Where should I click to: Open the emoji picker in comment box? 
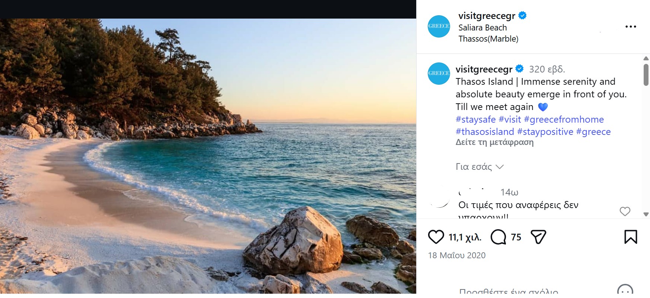pyautogui.click(x=625, y=291)
